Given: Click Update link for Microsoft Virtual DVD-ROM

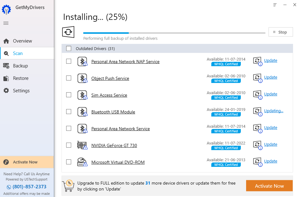Looking at the screenshot, I should (x=270, y=161).
